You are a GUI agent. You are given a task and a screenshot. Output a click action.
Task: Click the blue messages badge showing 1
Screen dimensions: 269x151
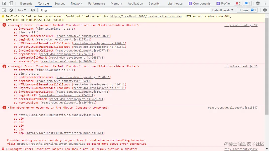click(247, 4)
